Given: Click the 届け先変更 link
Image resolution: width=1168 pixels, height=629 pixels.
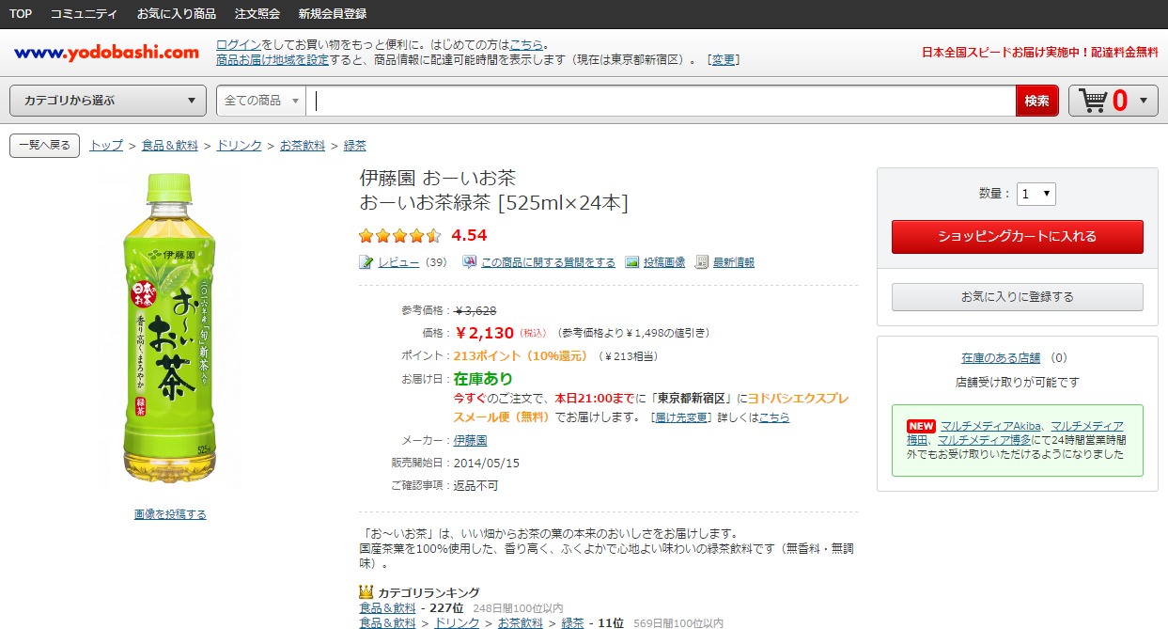Looking at the screenshot, I should (681, 417).
